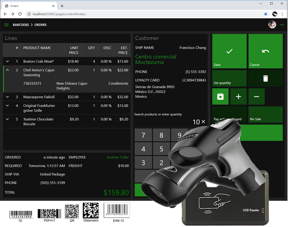Click the user avatar picture
The height and width of the screenshot is (227, 288).
pos(272,25)
